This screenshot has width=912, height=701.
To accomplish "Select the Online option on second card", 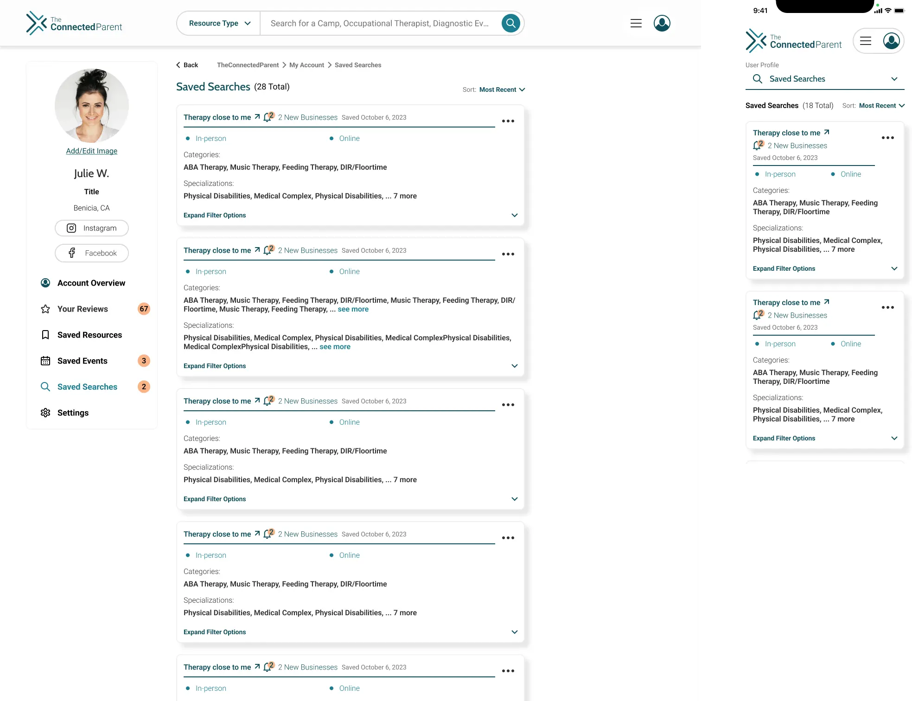I will 349,271.
